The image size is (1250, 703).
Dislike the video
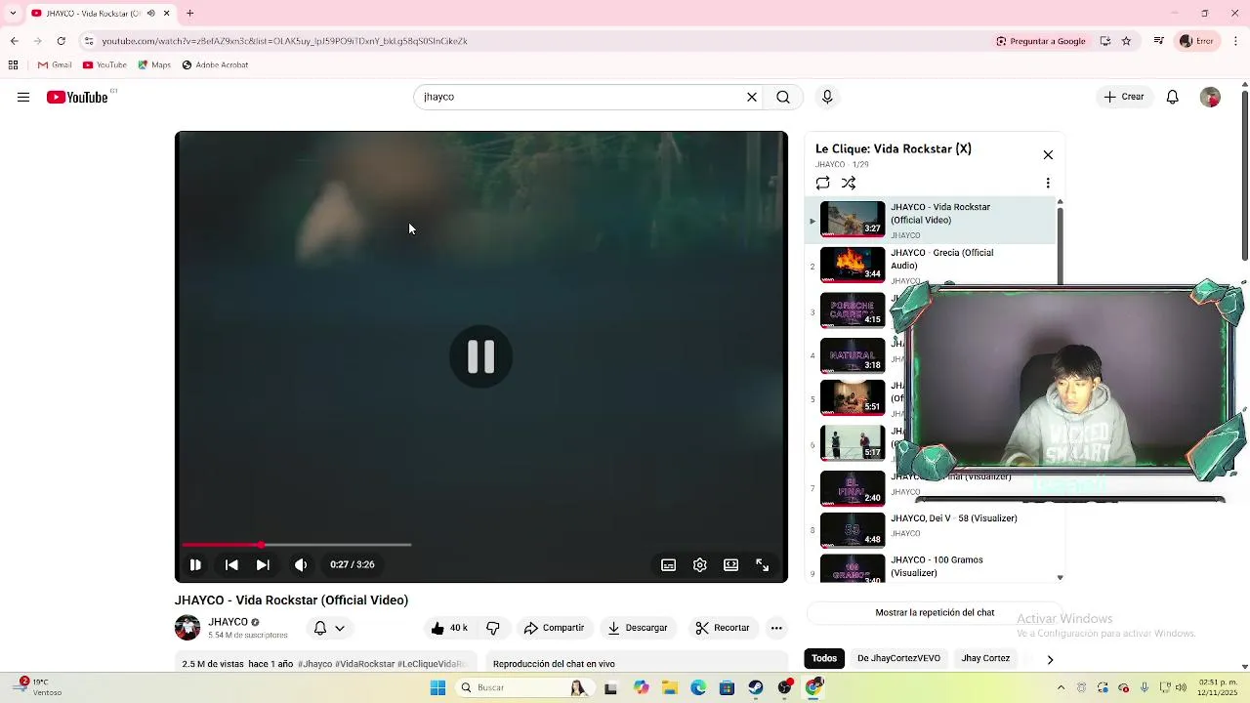point(493,628)
